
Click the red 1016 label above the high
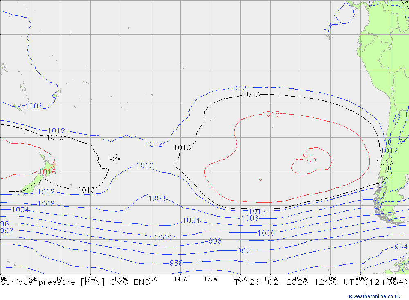(271, 114)
